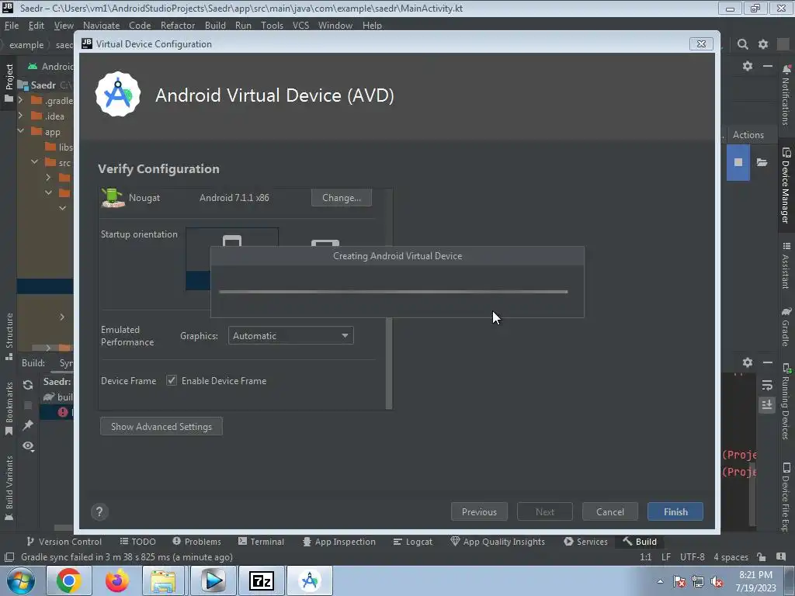Open the Project tool window tab

[9, 82]
